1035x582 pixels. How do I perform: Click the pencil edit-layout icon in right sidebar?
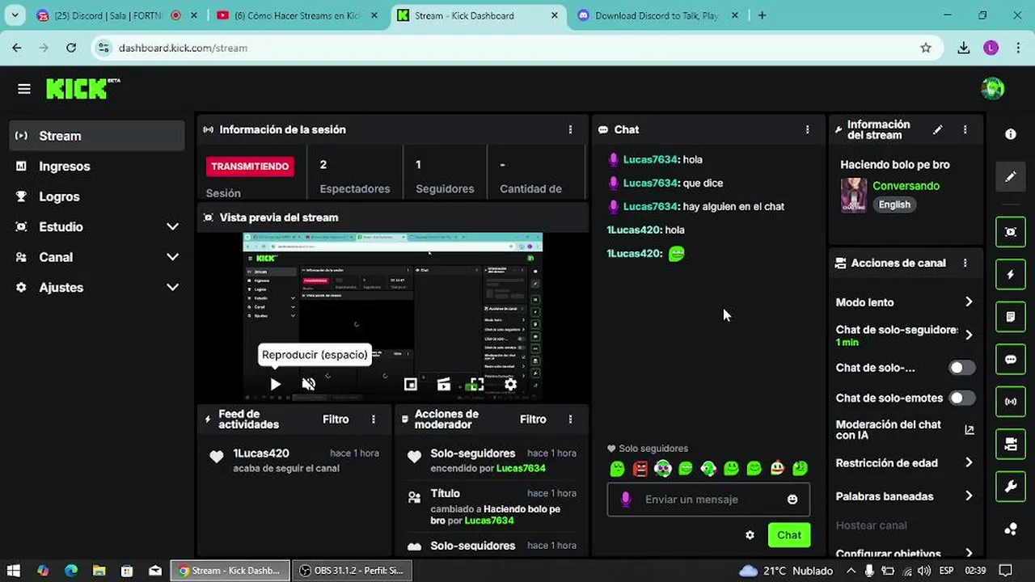(1011, 176)
